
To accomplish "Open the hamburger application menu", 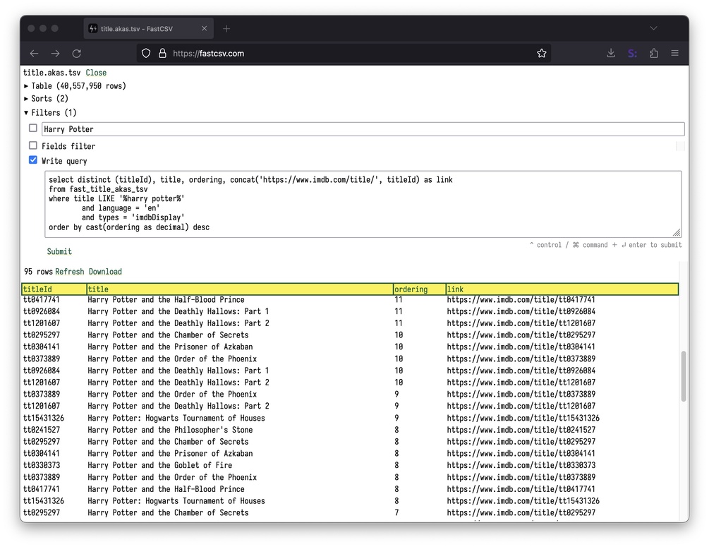I will click(674, 54).
